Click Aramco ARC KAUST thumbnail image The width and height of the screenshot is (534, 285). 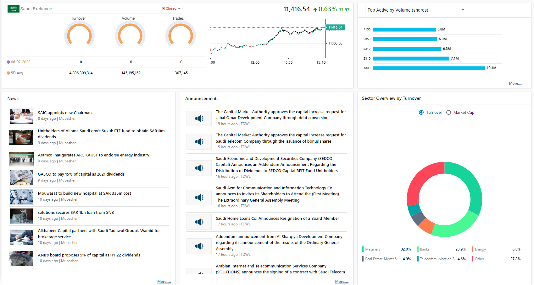point(21,159)
